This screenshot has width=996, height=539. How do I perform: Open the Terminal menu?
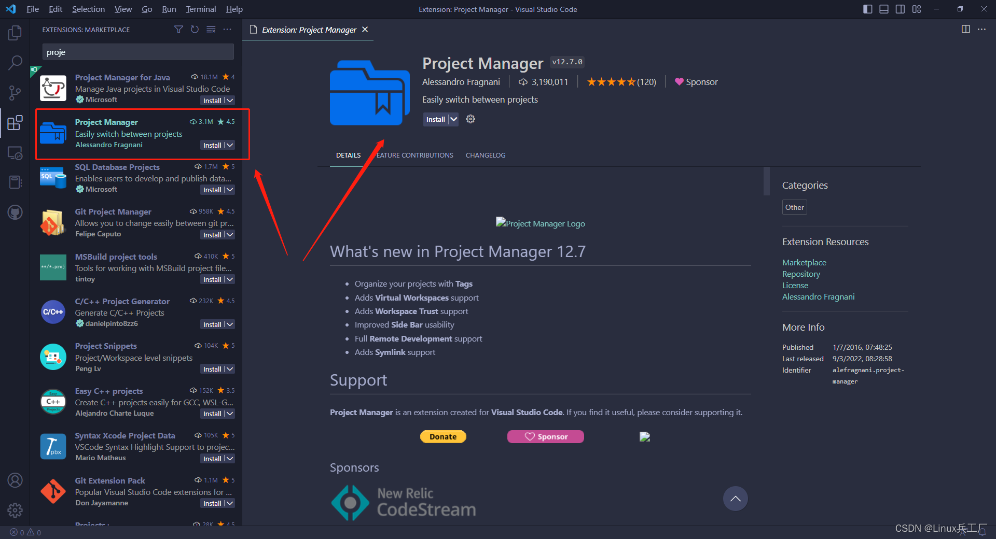coord(200,9)
